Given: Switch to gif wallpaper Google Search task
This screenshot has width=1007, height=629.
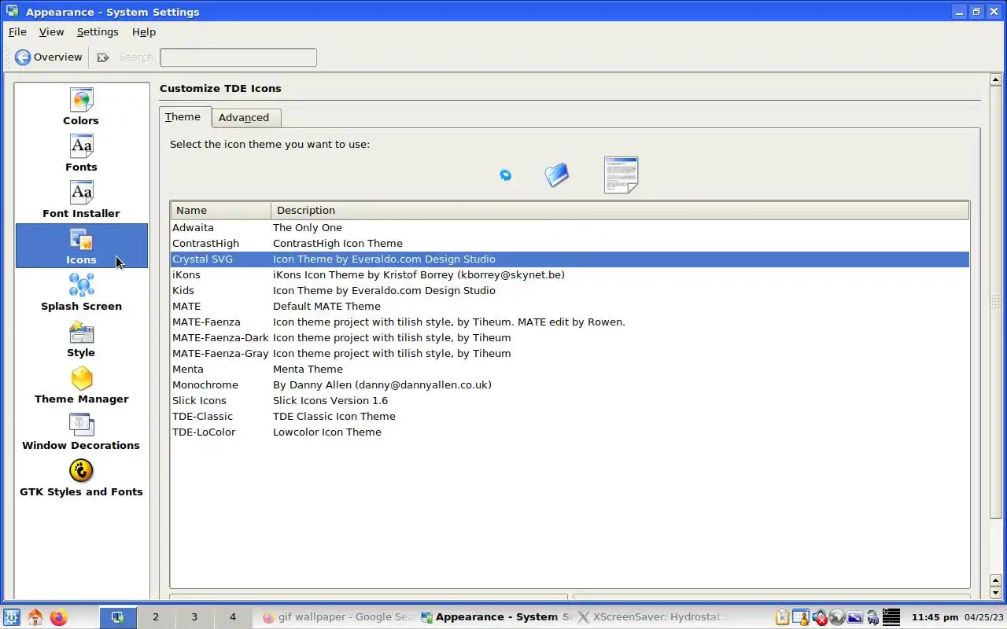Looking at the screenshot, I should [337, 617].
